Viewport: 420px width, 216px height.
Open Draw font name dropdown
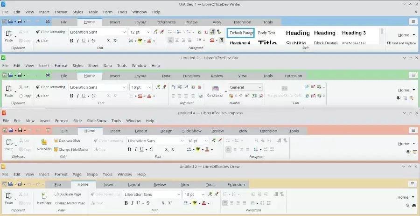(179, 195)
